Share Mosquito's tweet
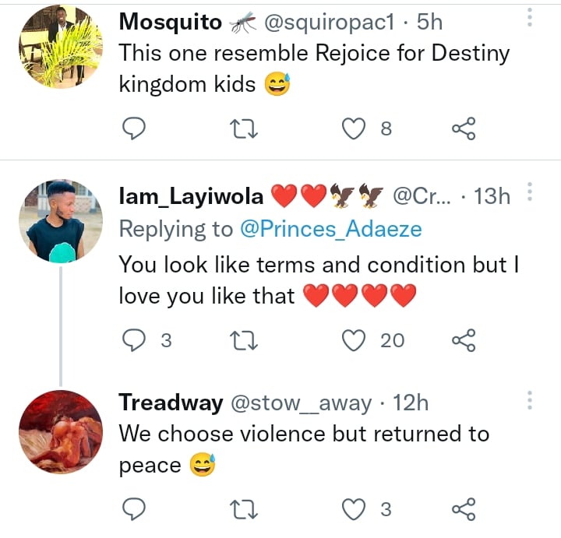561x538 pixels. (464, 128)
